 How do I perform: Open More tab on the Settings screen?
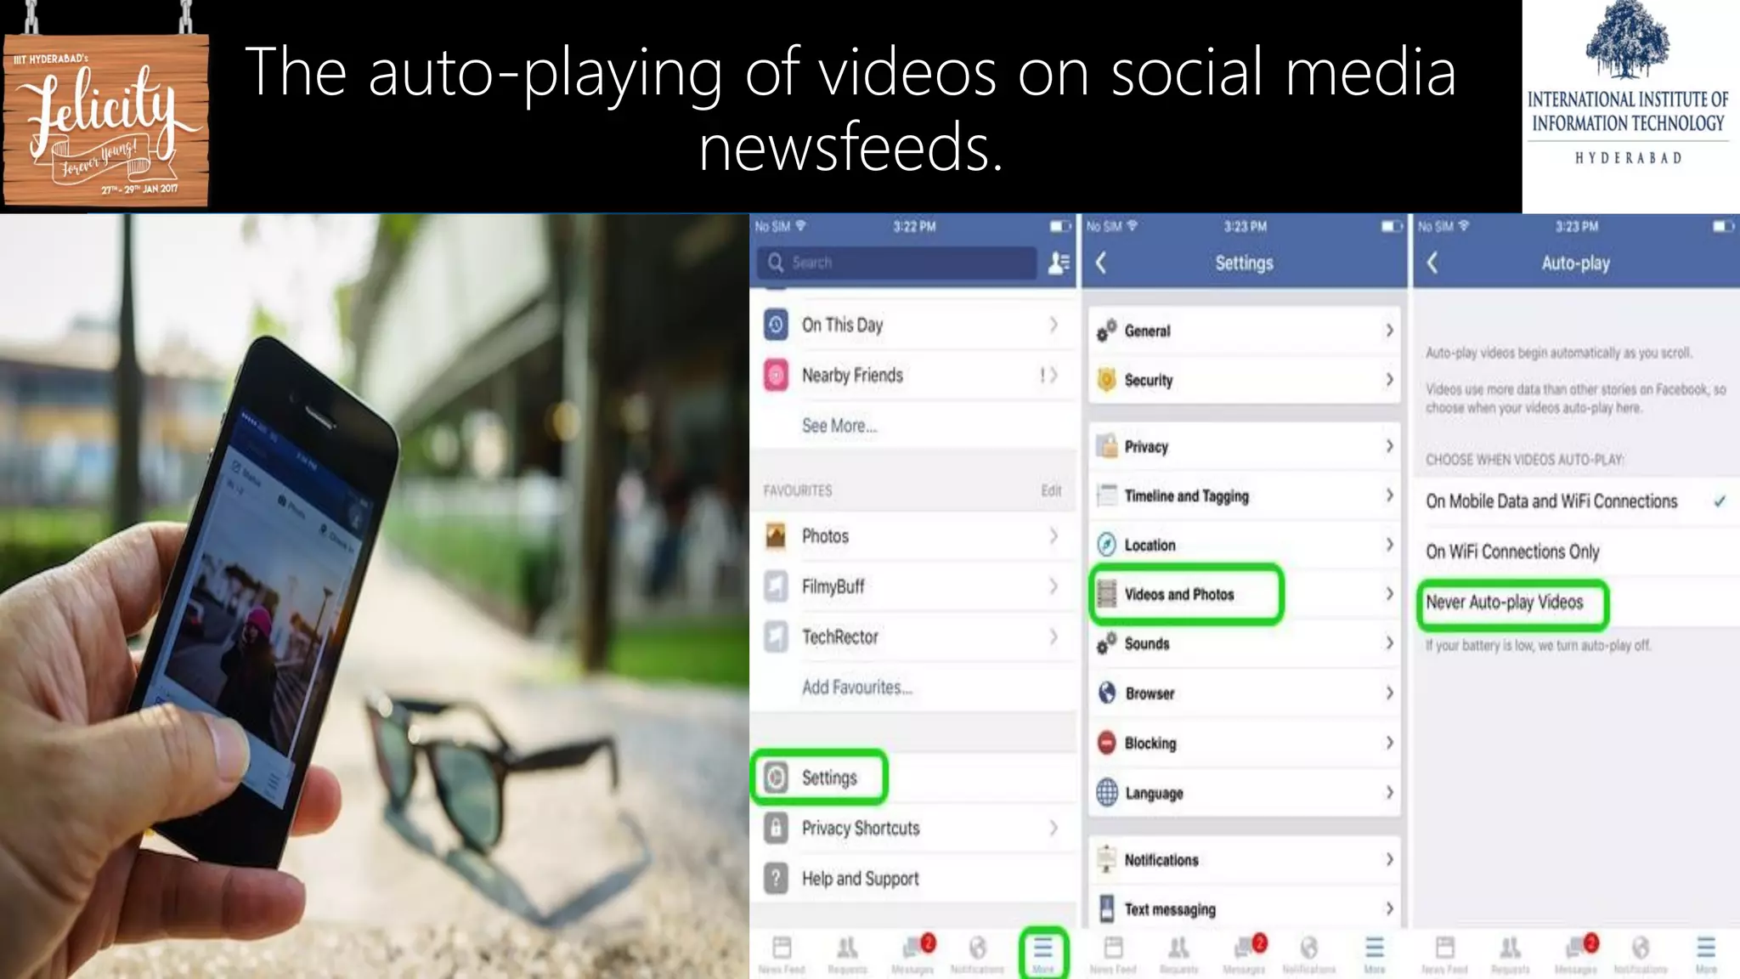[x=1375, y=954]
